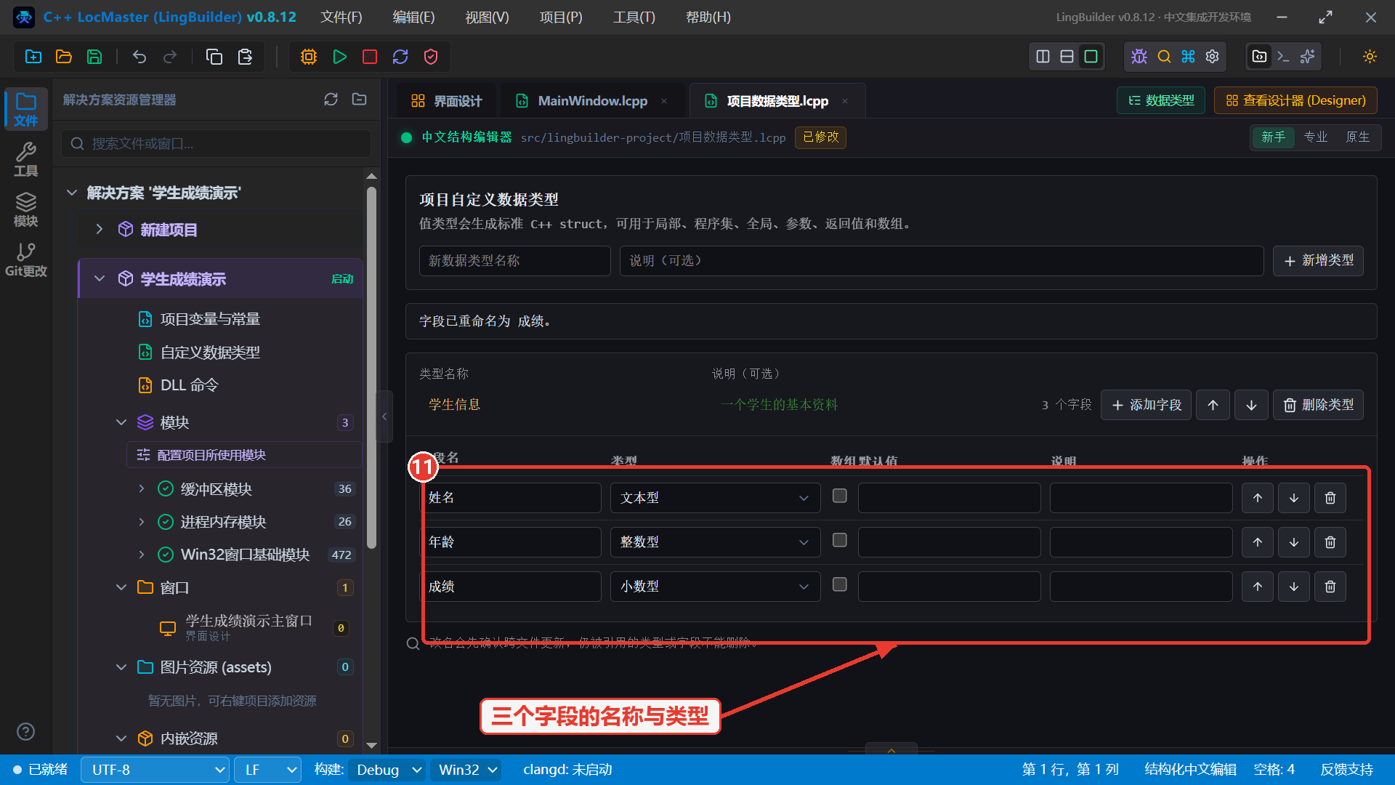Screen dimensions: 1395x785
Task: Expand the 缓冲区模块 tree node
Action: point(142,488)
